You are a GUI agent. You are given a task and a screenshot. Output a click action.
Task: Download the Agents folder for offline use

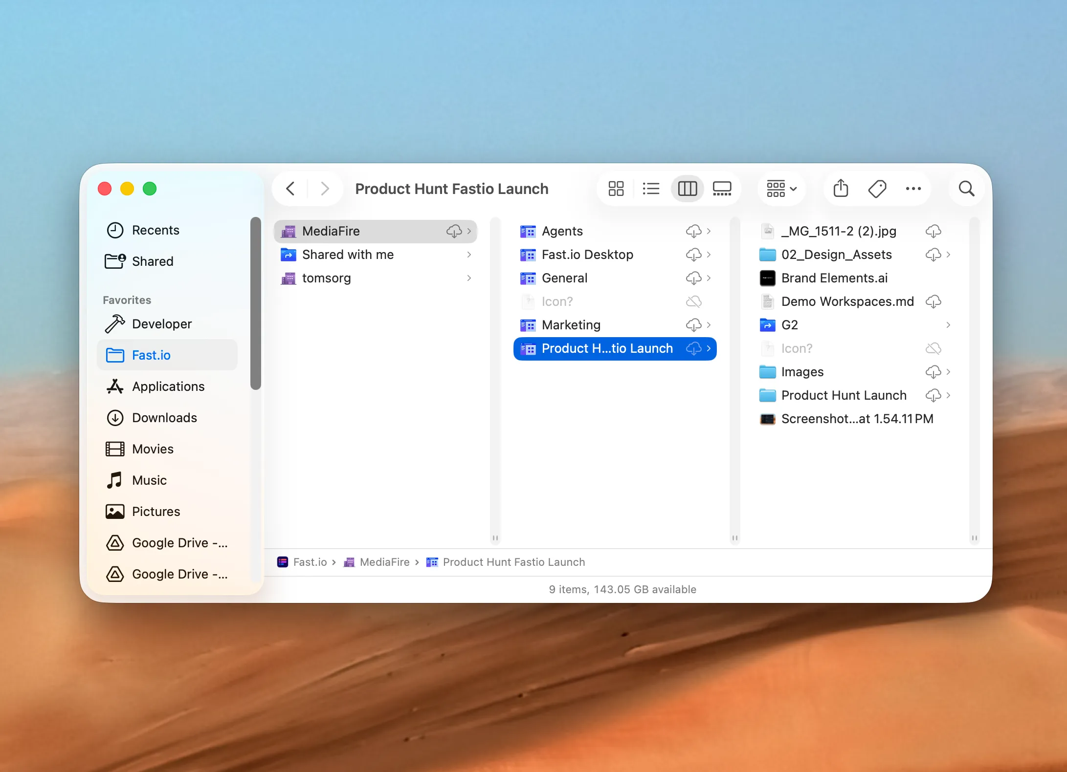(x=694, y=231)
